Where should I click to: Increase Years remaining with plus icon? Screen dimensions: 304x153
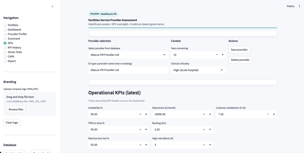[222, 55]
